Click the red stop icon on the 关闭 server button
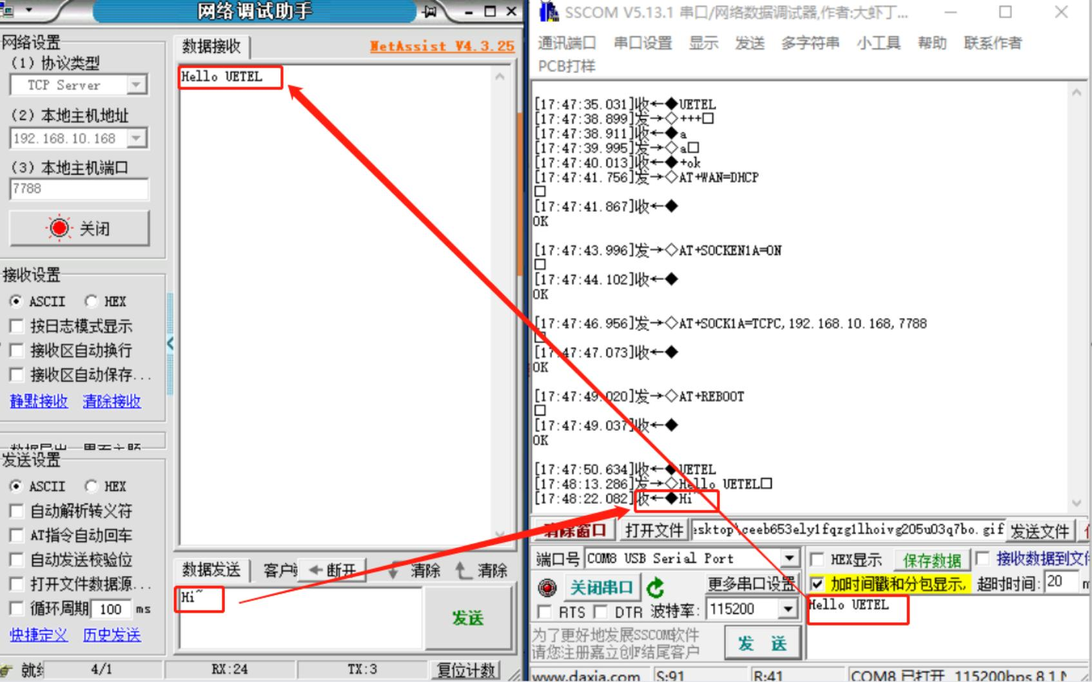The image size is (1092, 682). pos(59,227)
